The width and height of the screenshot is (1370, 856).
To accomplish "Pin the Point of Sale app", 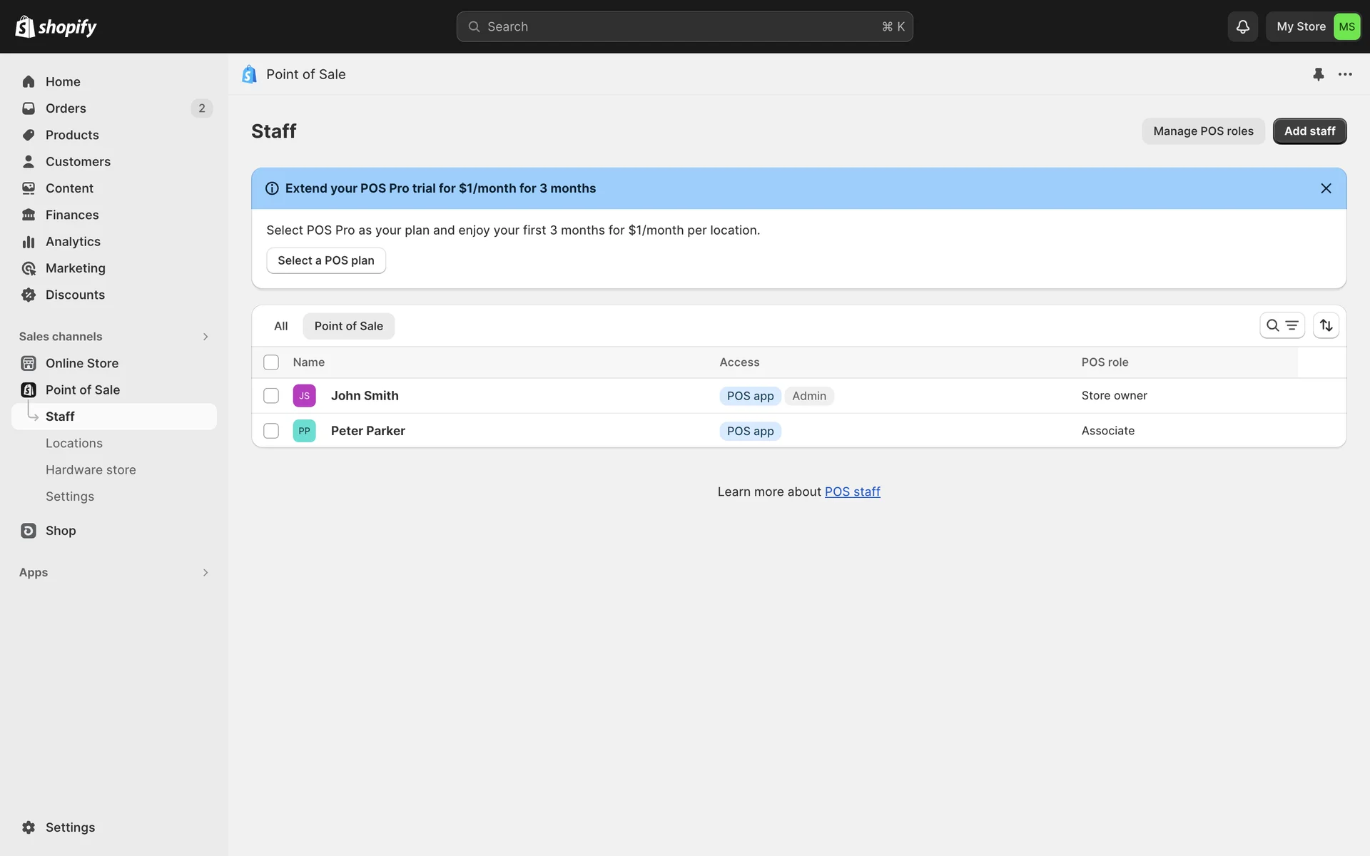I will coord(1318,74).
